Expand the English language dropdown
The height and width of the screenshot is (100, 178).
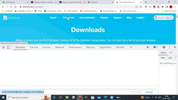tap(141, 17)
